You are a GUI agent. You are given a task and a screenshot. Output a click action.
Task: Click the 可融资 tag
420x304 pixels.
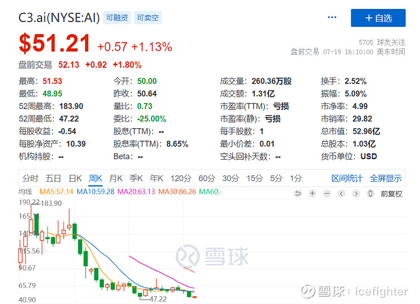pos(117,18)
